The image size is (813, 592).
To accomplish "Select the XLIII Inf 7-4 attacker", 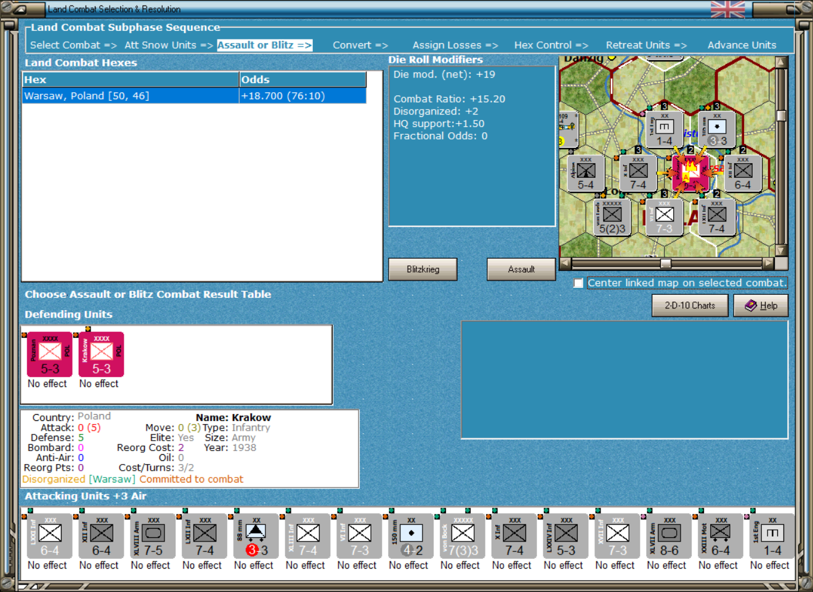I will click(x=308, y=537).
